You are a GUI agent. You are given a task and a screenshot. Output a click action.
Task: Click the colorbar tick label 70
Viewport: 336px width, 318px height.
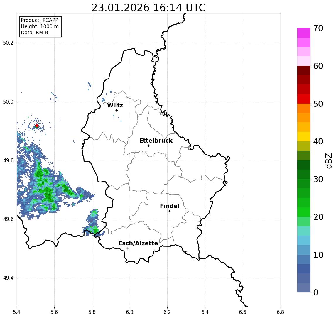(x=318, y=28)
